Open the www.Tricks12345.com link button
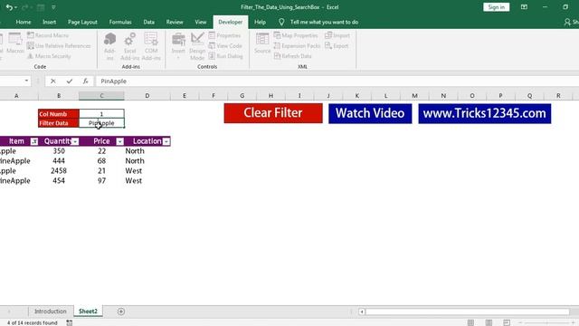The height and width of the screenshot is (326, 579). pos(485,113)
